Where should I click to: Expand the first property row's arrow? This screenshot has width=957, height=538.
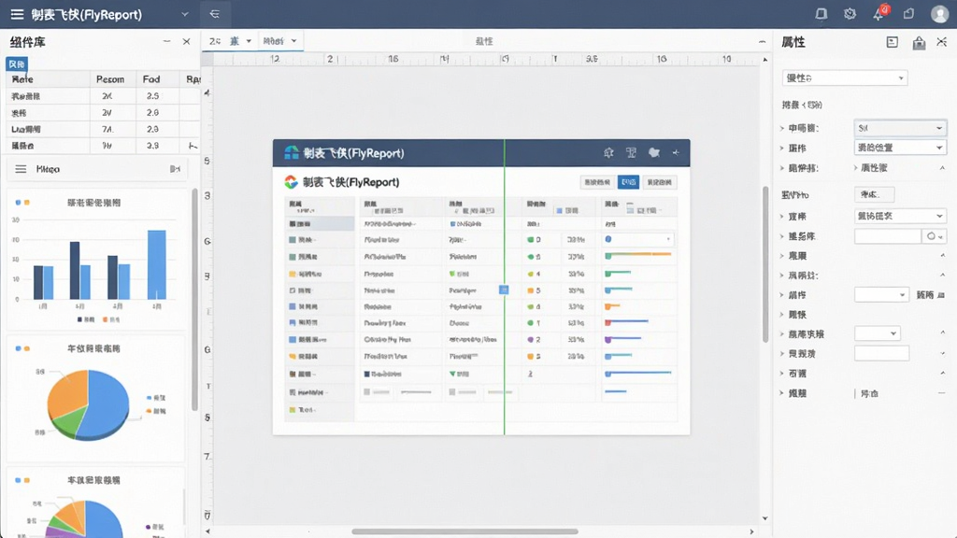[x=782, y=128]
